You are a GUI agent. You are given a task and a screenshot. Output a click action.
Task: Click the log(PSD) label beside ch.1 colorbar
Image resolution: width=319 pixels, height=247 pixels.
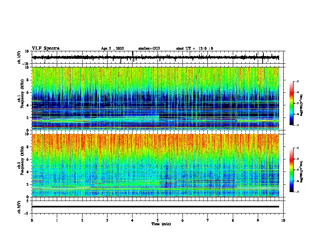(x=302, y=105)
